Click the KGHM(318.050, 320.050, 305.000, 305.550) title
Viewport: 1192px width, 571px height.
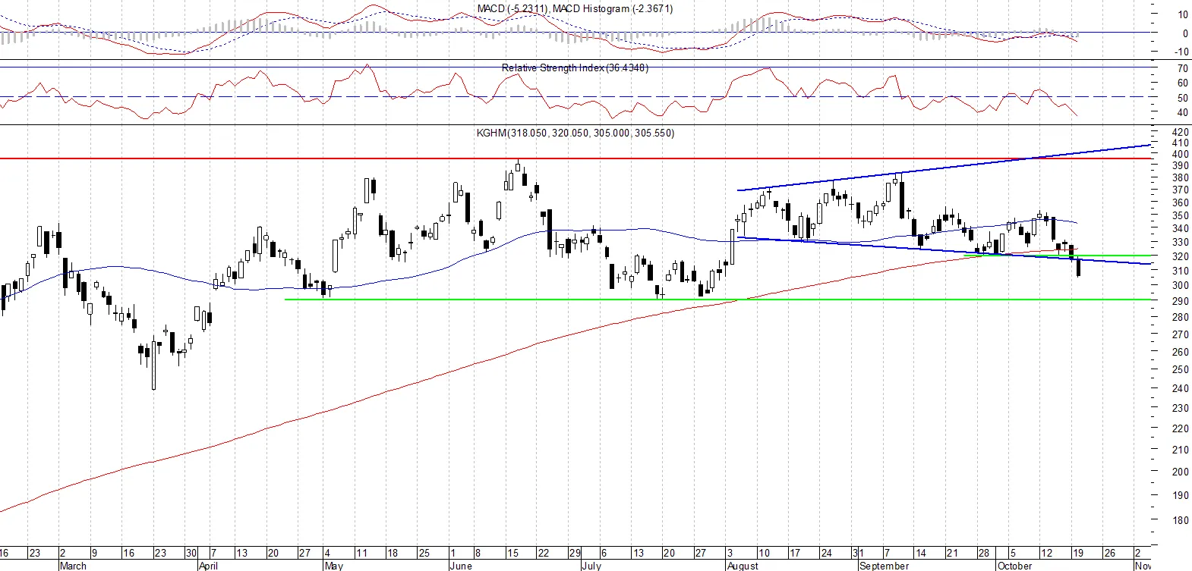click(576, 133)
